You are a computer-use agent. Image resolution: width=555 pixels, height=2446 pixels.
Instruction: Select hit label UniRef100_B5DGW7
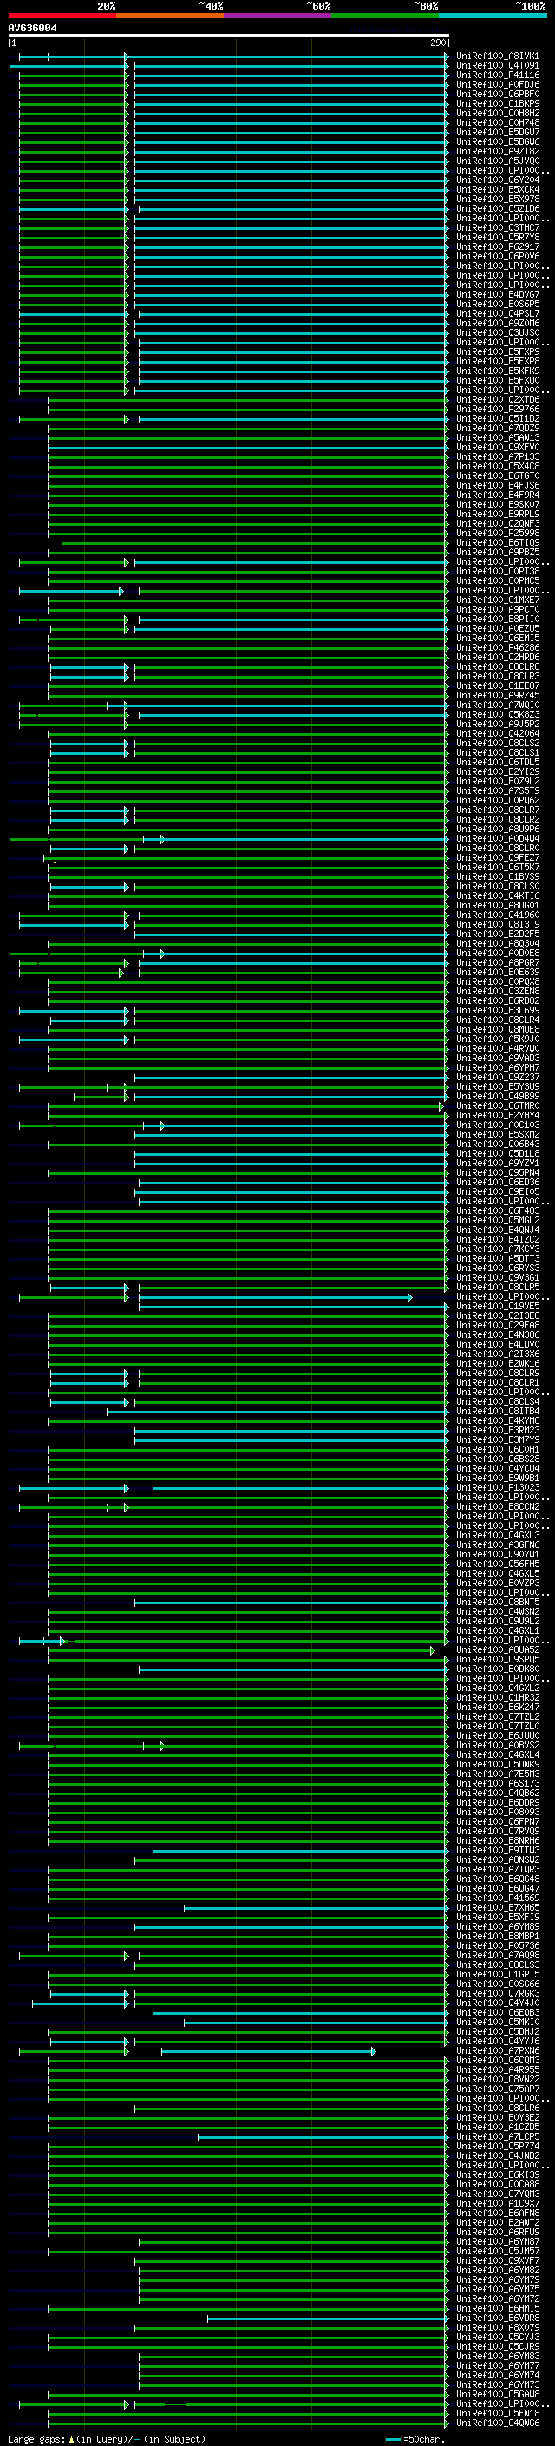click(x=498, y=133)
